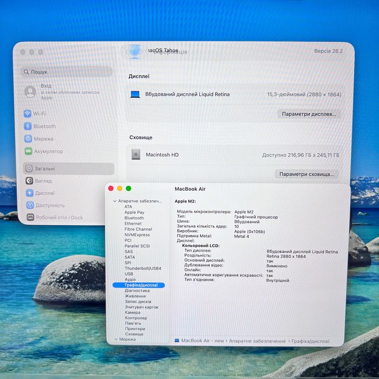Select Живлення tree item
The width and height of the screenshot is (379, 379).
[x=135, y=296]
